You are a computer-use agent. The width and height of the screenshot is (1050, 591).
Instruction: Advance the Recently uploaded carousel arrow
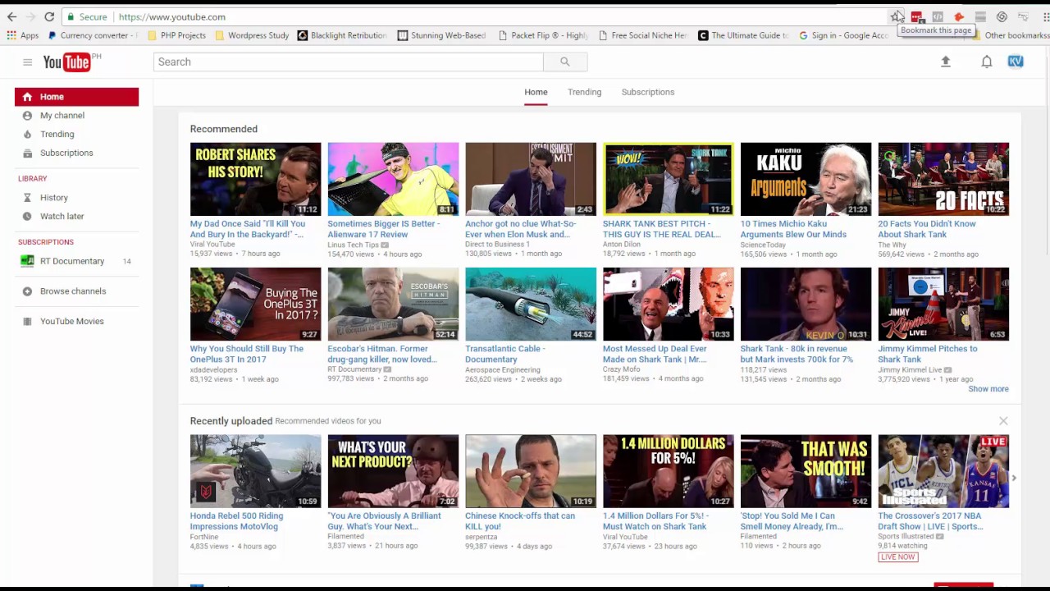pyautogui.click(x=1014, y=478)
